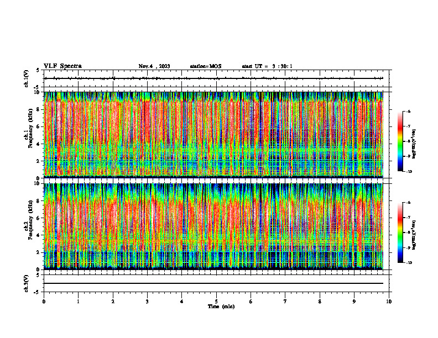The image size is (438, 338).
Task: Click the x-axis tick label "5"
Action: (216, 302)
